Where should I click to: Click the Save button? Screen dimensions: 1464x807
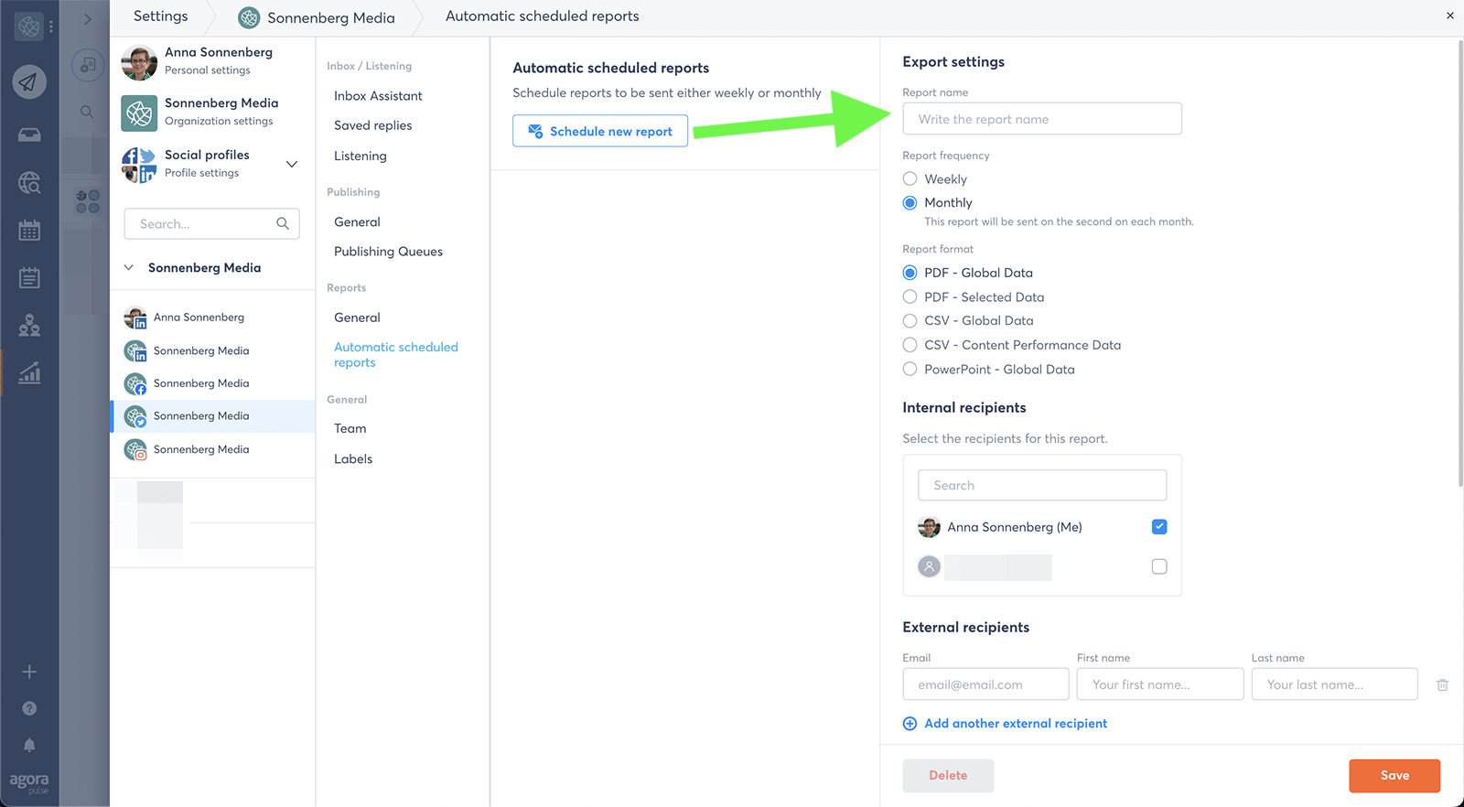tap(1394, 776)
